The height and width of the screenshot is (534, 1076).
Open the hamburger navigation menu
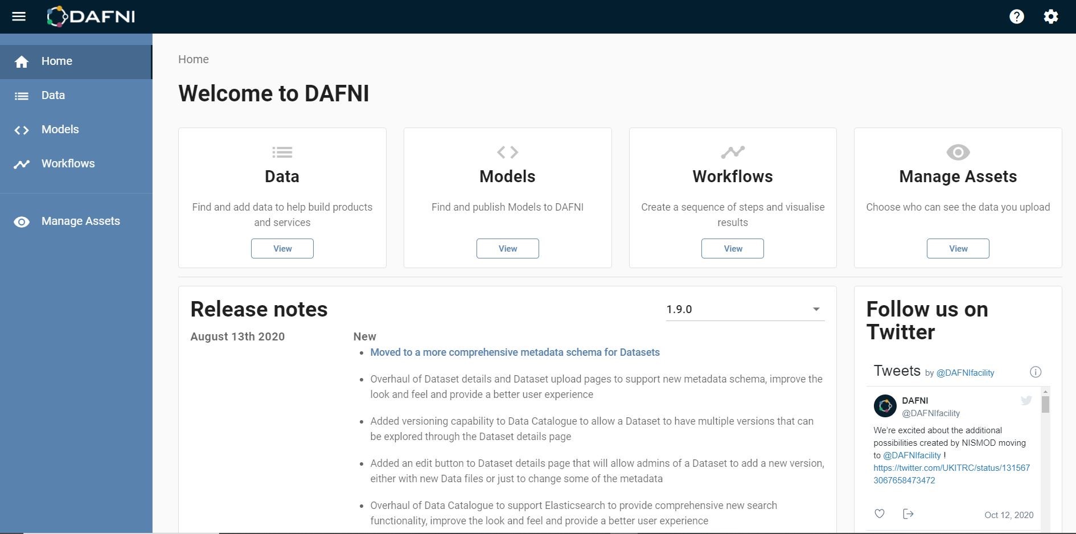pyautogui.click(x=19, y=17)
